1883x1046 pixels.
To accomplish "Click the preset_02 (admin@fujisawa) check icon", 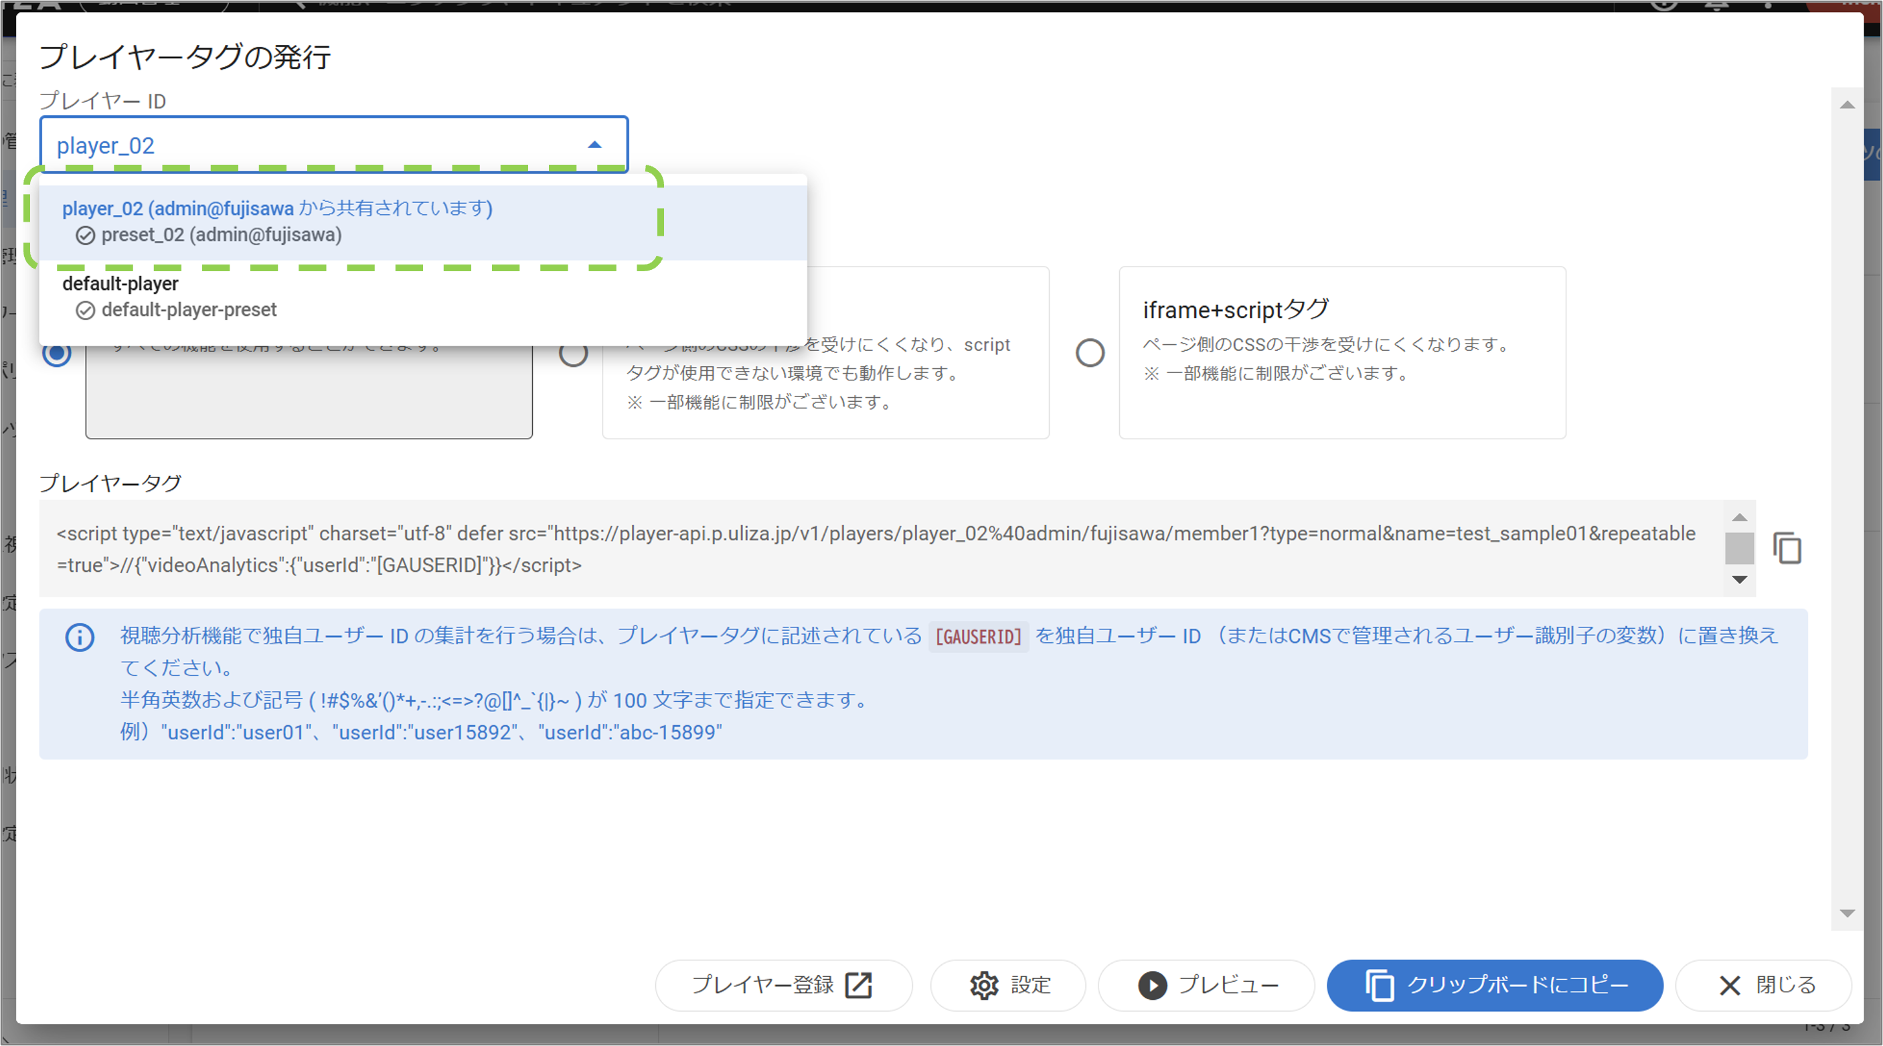I will [86, 236].
